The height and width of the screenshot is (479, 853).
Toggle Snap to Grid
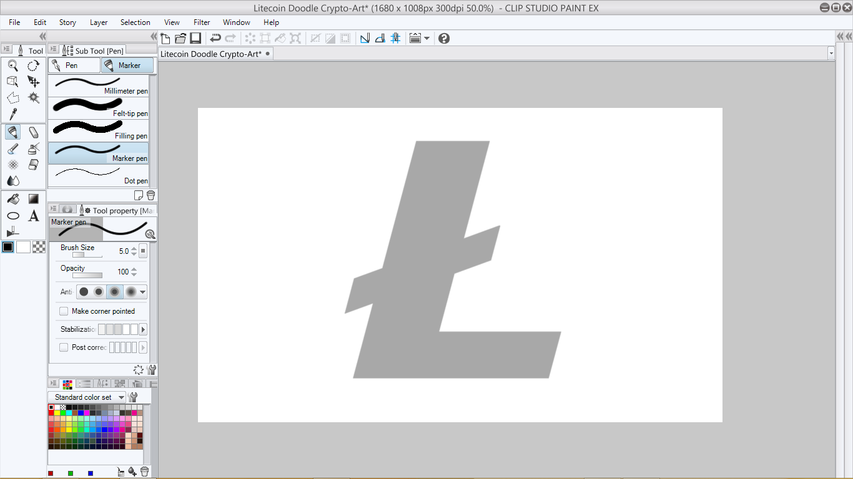(395, 38)
